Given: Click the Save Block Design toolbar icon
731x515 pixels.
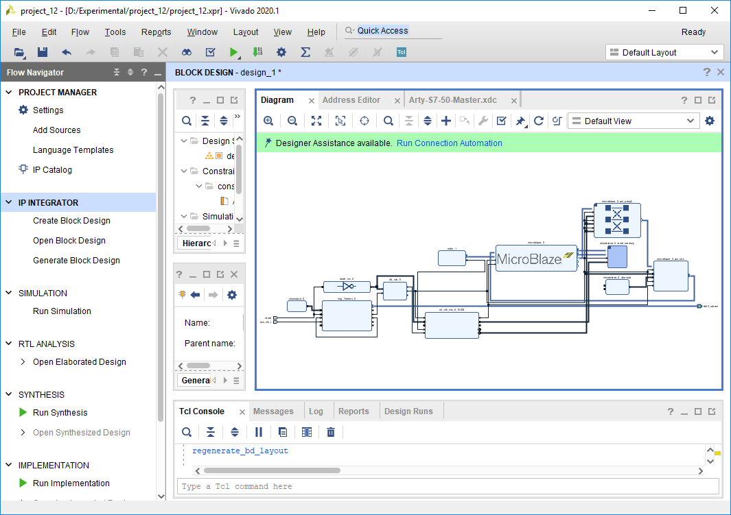Looking at the screenshot, I should coord(43,52).
